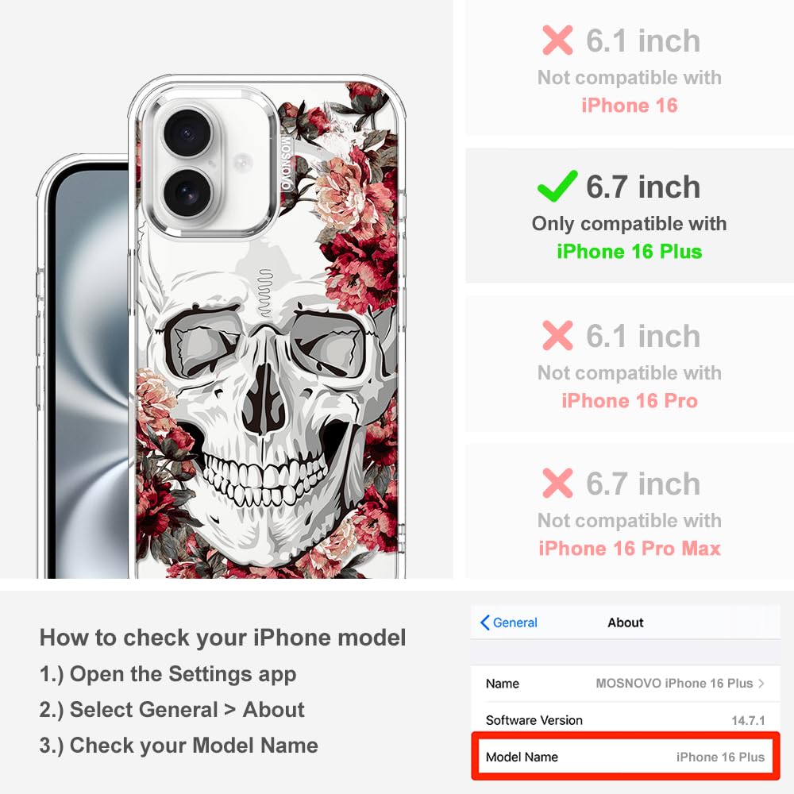Click the iPhone 16 Pro Max red text
This screenshot has height=794, width=794.
pyautogui.click(x=630, y=549)
